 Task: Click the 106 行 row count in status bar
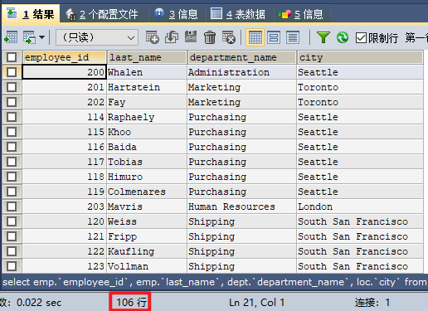[131, 303]
